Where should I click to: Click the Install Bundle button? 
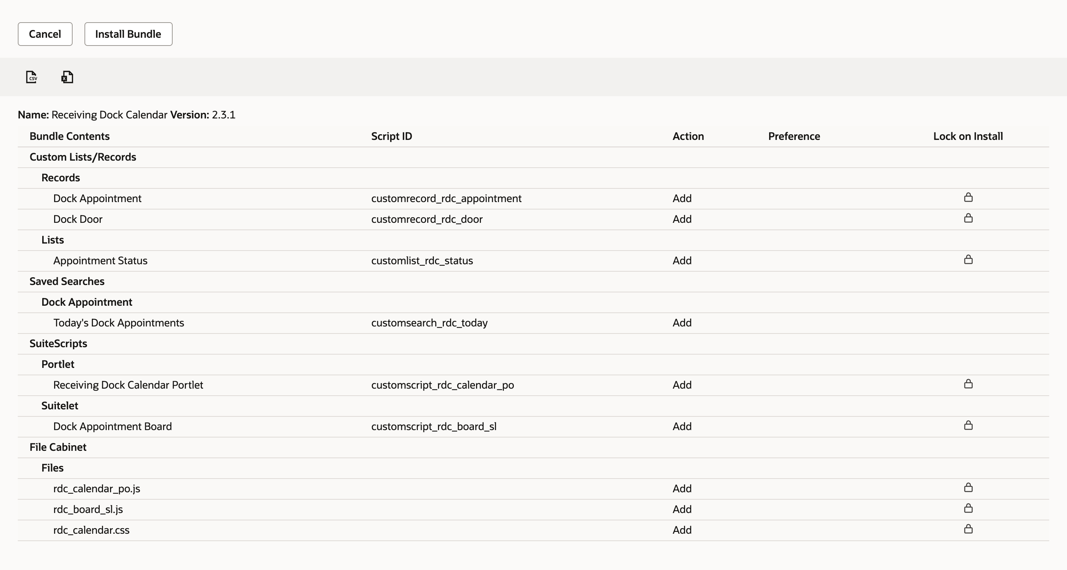129,34
